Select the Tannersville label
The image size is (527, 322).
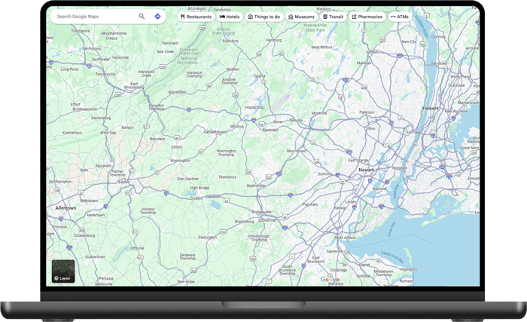click(x=105, y=74)
